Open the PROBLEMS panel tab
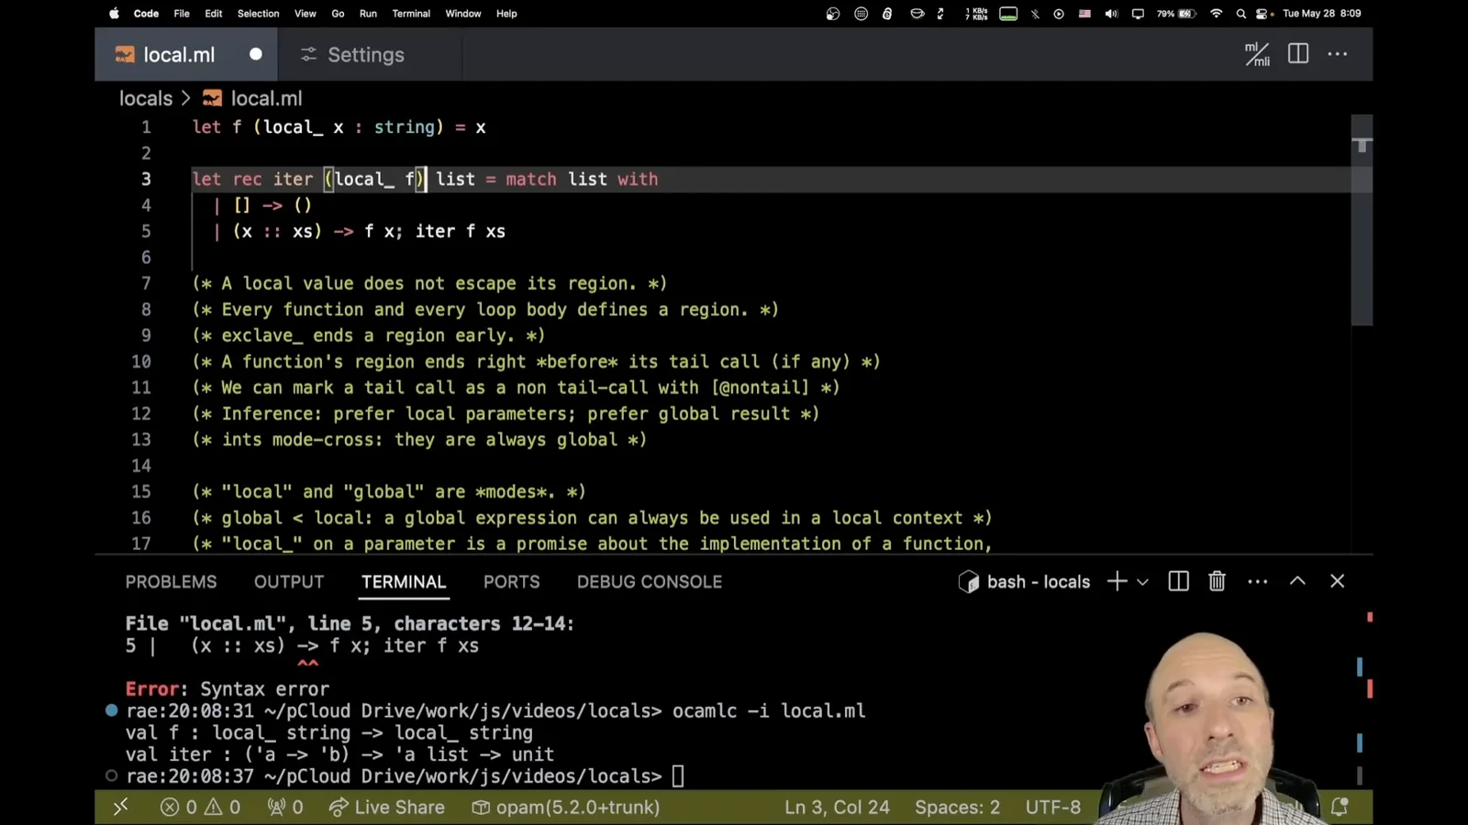 pyautogui.click(x=172, y=582)
